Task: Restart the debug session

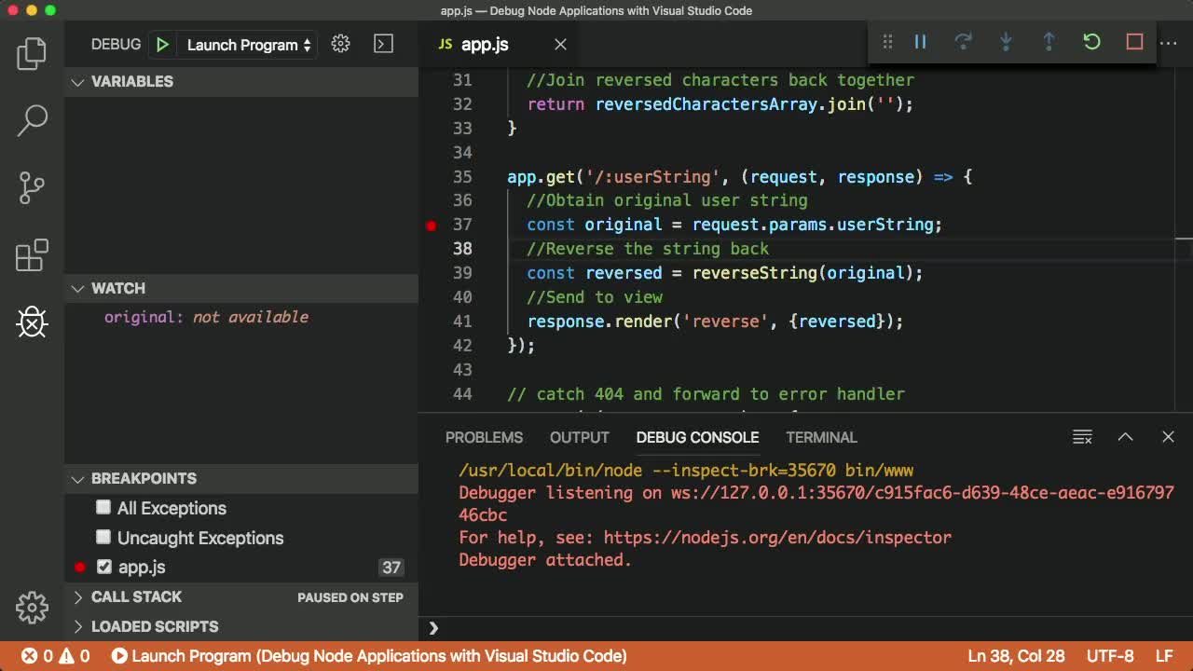Action: [1090, 42]
